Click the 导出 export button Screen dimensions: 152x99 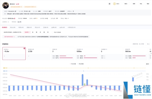click(x=148, y=44)
